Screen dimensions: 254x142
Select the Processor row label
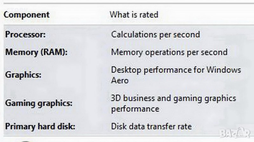pos(25,34)
